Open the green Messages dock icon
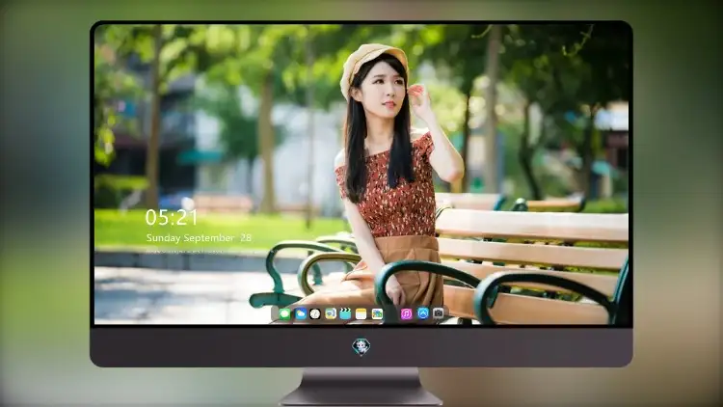The height and width of the screenshot is (407, 723). pyautogui.click(x=285, y=314)
